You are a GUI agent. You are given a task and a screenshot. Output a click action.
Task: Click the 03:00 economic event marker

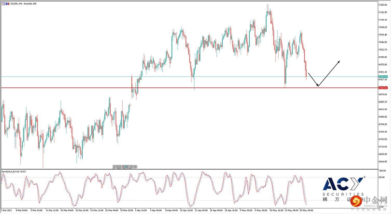pos(134,167)
